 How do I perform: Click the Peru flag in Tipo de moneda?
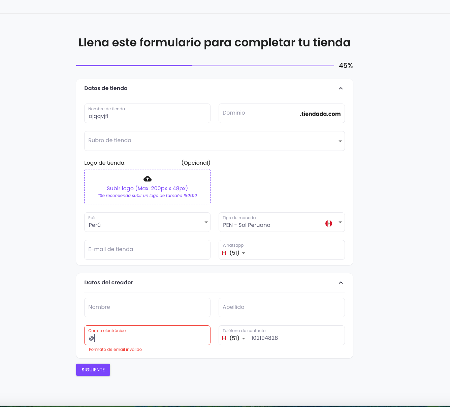[x=329, y=223]
